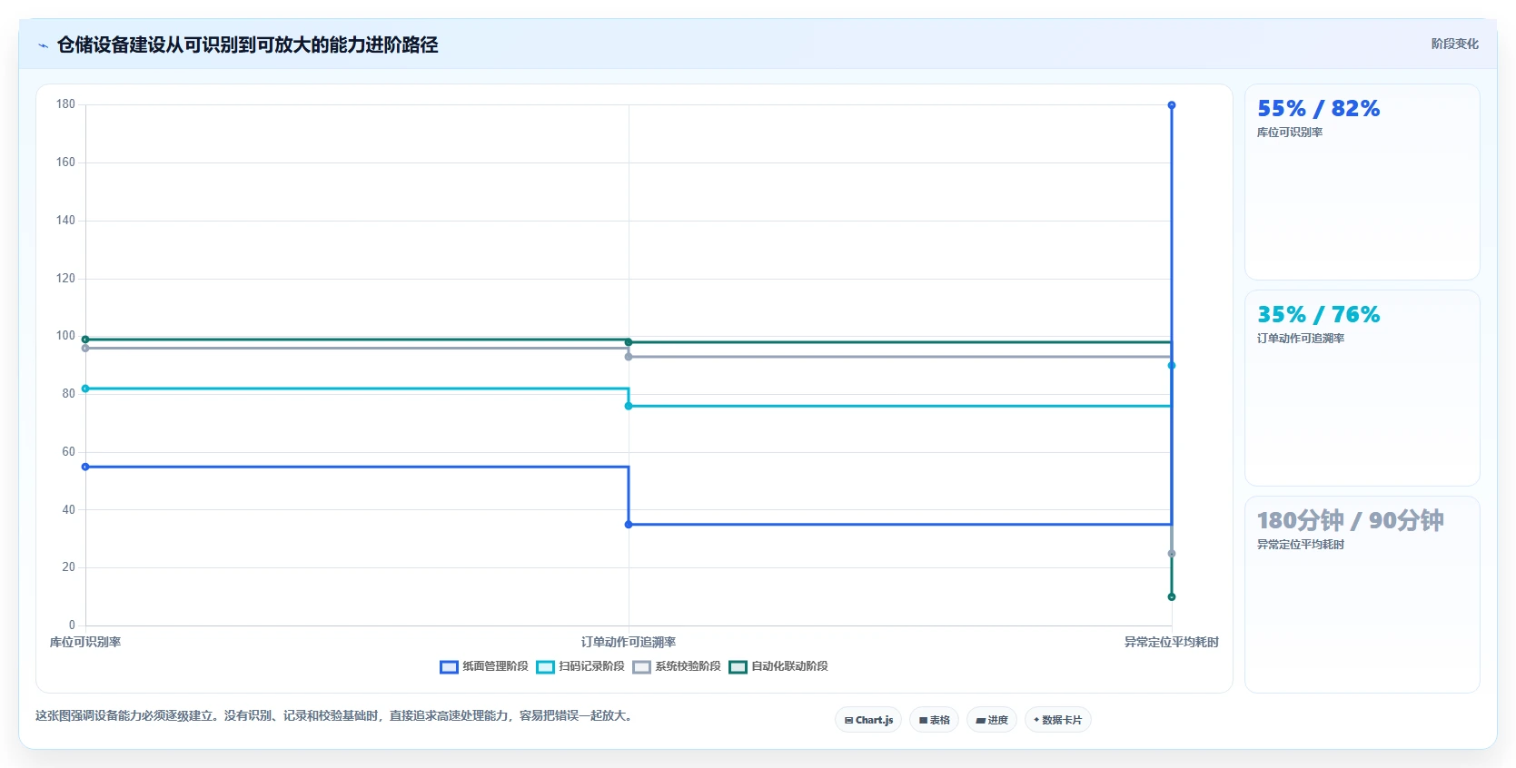Screen dimensions: 1516x768
Task: Select the gray data point at 订单动作可追溯率 (93)
Action: click(x=629, y=357)
